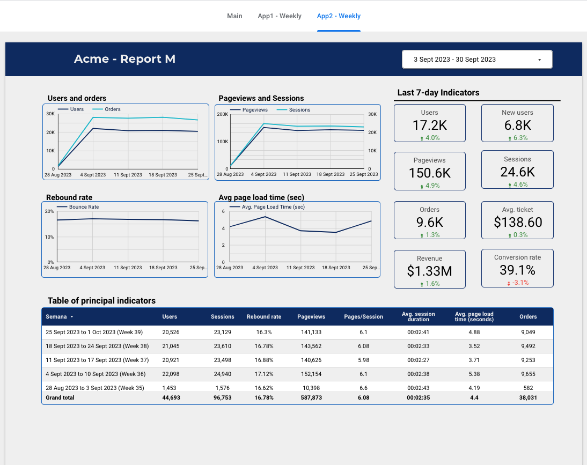Switch to the Main tab
Viewport: 587px width, 465px height.
pyautogui.click(x=234, y=16)
